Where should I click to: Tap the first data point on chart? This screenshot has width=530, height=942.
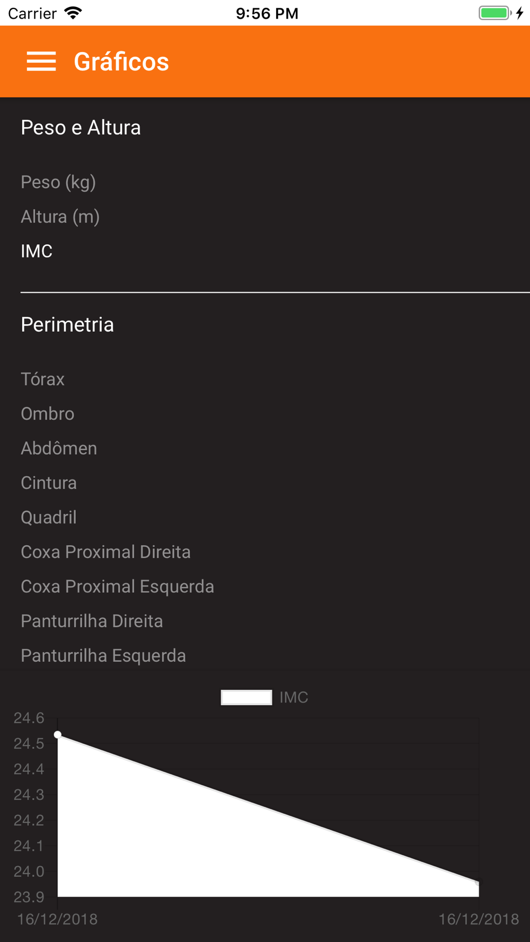58,734
